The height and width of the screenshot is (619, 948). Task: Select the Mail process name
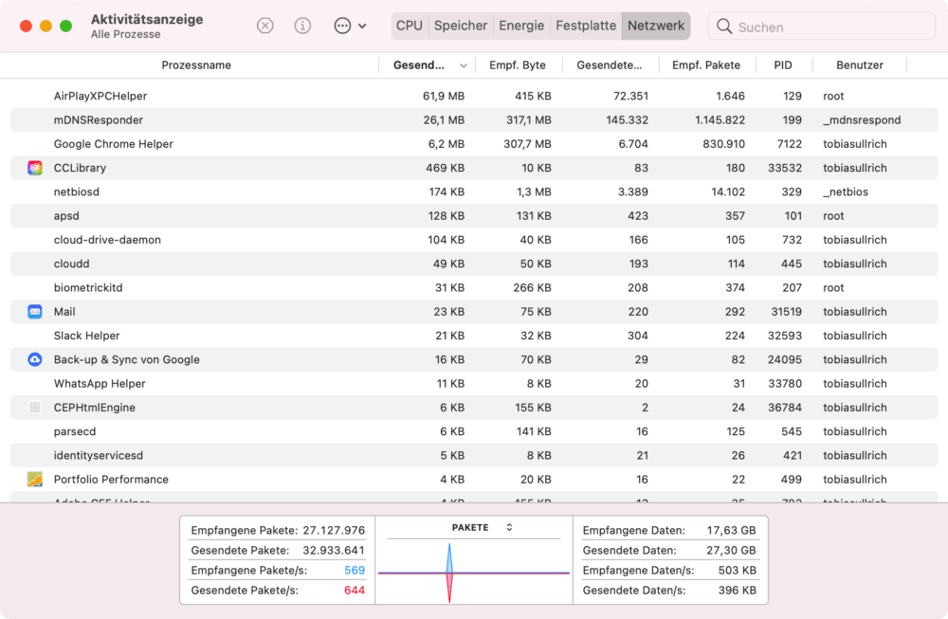coord(64,312)
